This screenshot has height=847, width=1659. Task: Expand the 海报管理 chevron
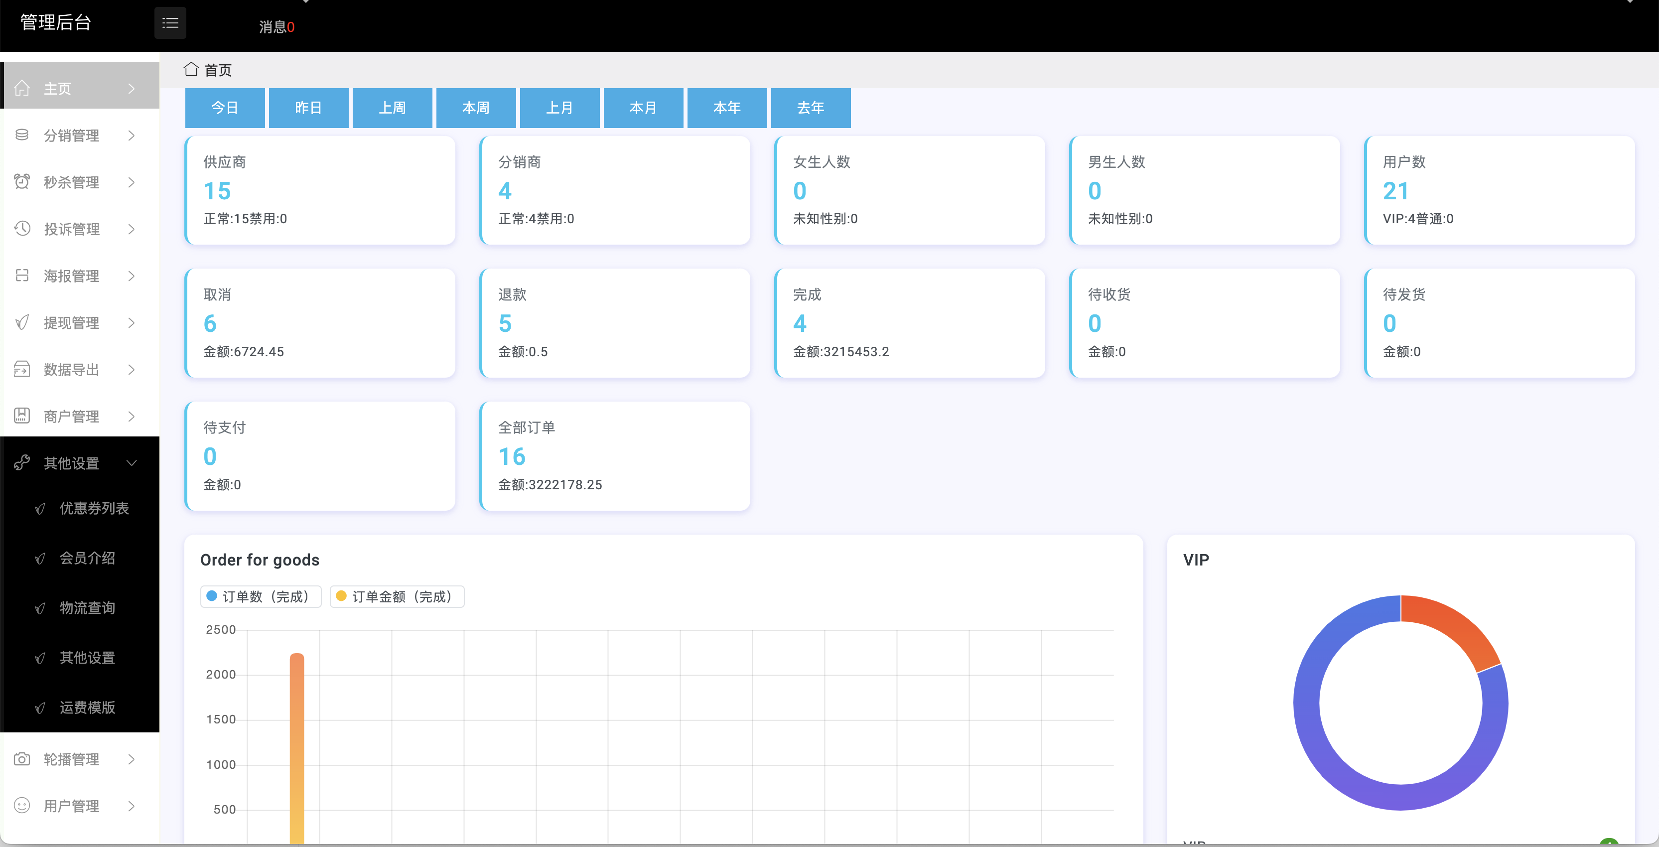[132, 276]
